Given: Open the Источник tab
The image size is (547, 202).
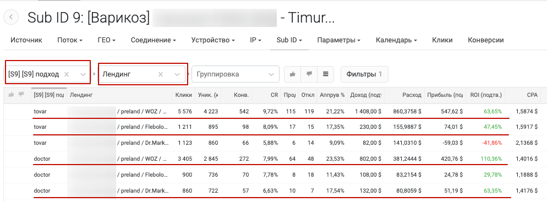Looking at the screenshot, I should tap(26, 40).
